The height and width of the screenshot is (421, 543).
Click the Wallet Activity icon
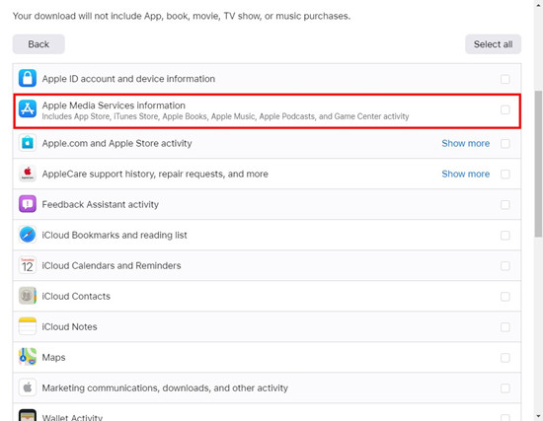coord(28,415)
